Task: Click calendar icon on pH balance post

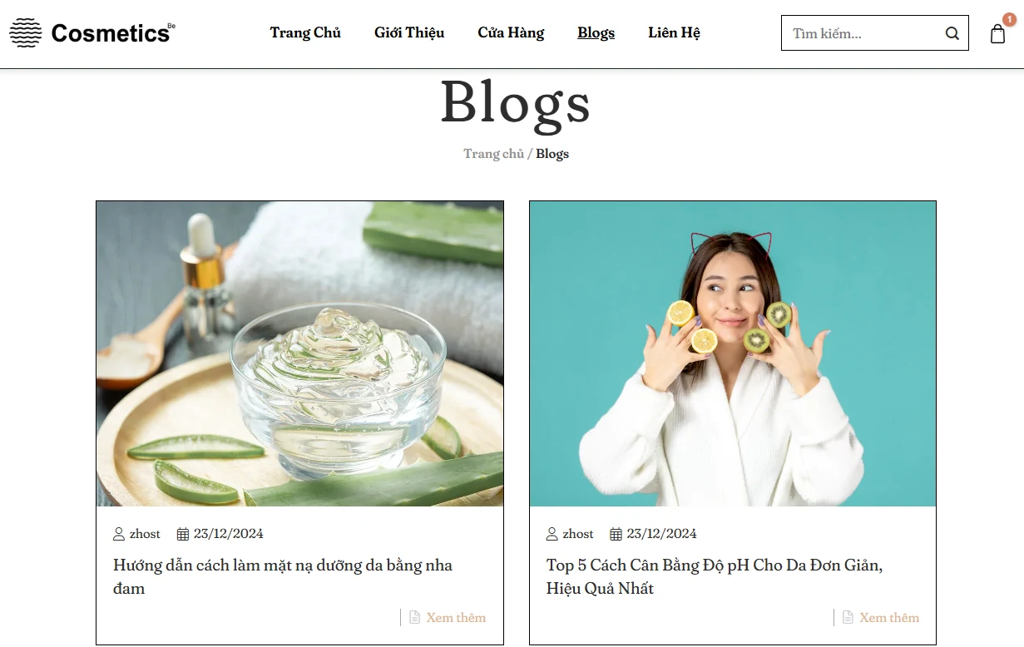Action: 616,534
